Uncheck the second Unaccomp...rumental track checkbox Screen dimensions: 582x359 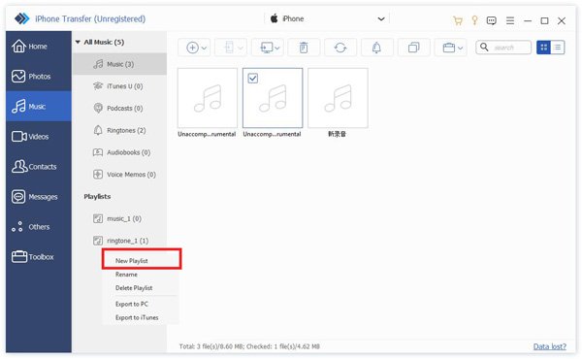[x=253, y=78]
